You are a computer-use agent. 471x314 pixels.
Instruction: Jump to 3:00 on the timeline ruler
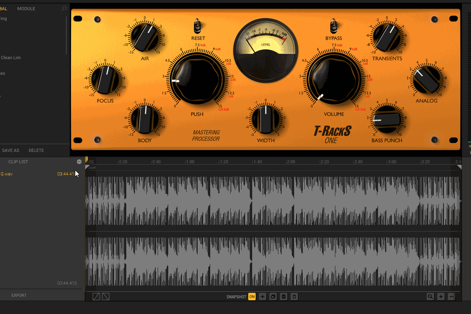[392, 162]
